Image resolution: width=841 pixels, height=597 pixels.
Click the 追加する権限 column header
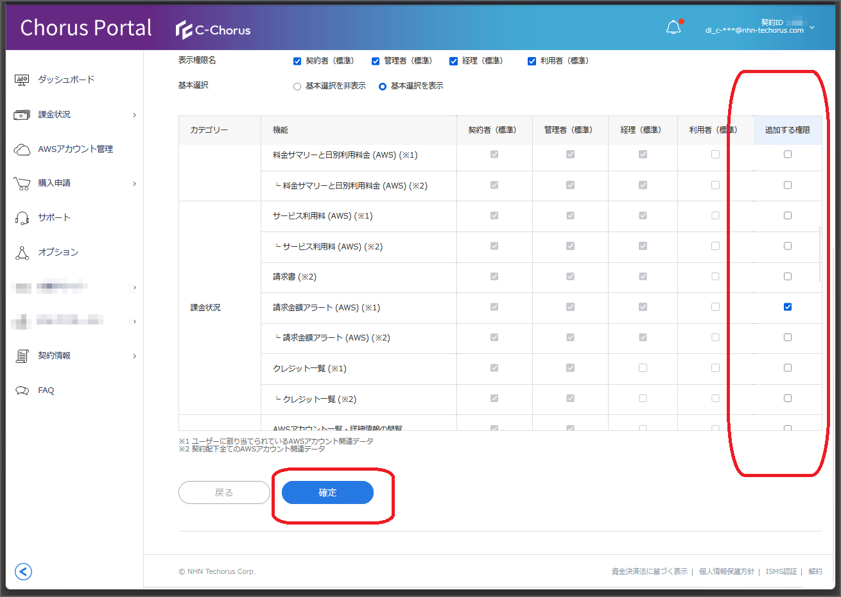(x=788, y=130)
